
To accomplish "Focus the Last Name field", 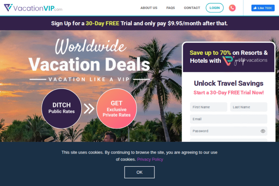I will point(248,107).
